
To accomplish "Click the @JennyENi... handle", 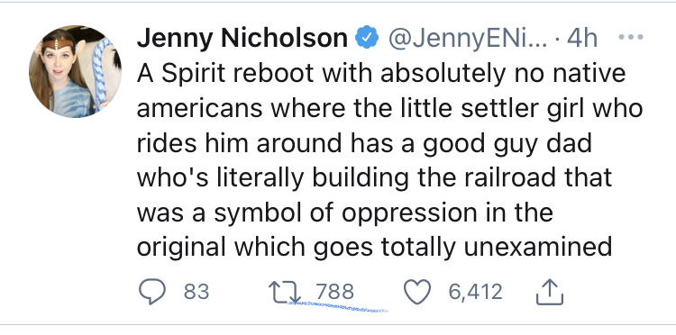I will pyautogui.click(x=468, y=39).
